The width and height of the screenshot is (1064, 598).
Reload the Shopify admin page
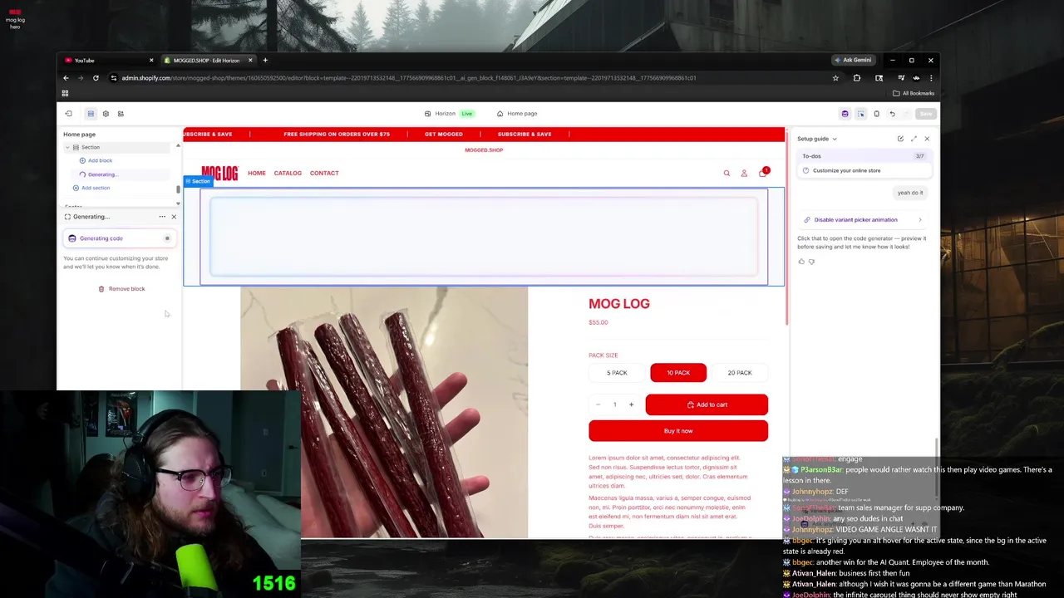[96, 78]
